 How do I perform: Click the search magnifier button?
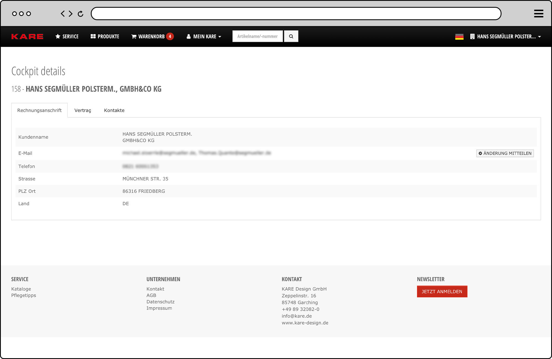click(291, 36)
